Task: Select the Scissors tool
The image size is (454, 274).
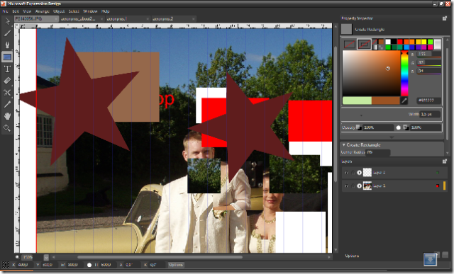Action: [x=7, y=93]
